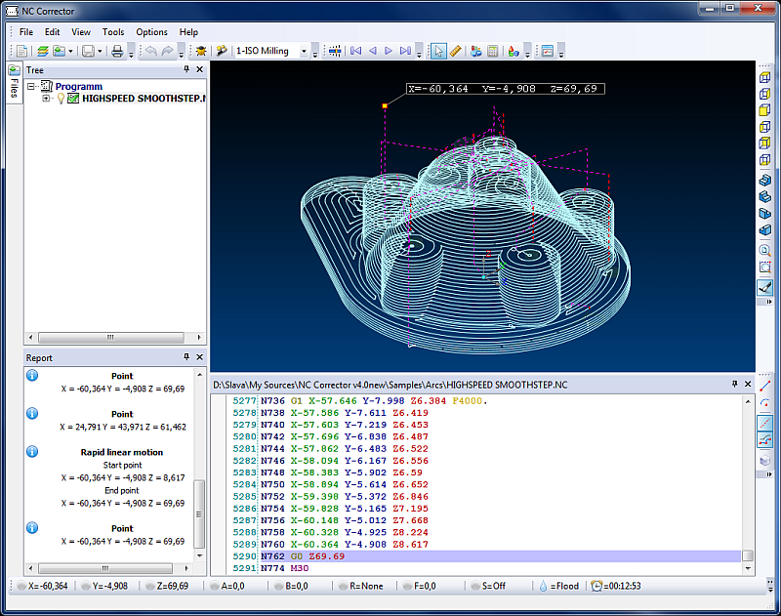
Task: Open the Tools menu
Action: pos(113,32)
